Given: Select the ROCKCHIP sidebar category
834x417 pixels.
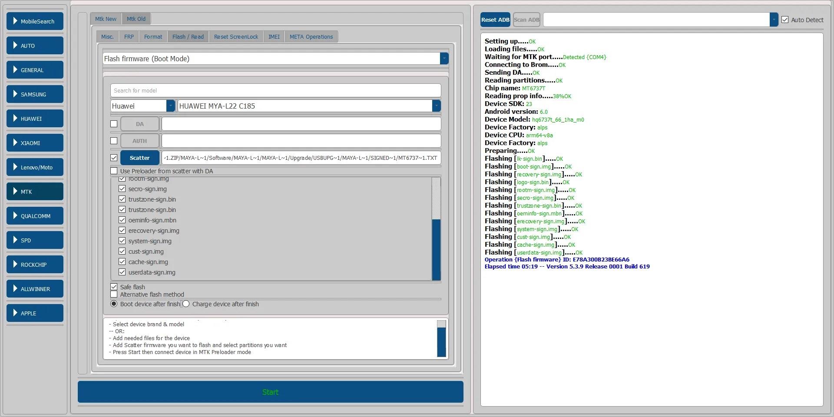Looking at the screenshot, I should pos(35,265).
